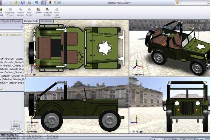
Task: Click the *Front view label
Action: click(34, 132)
